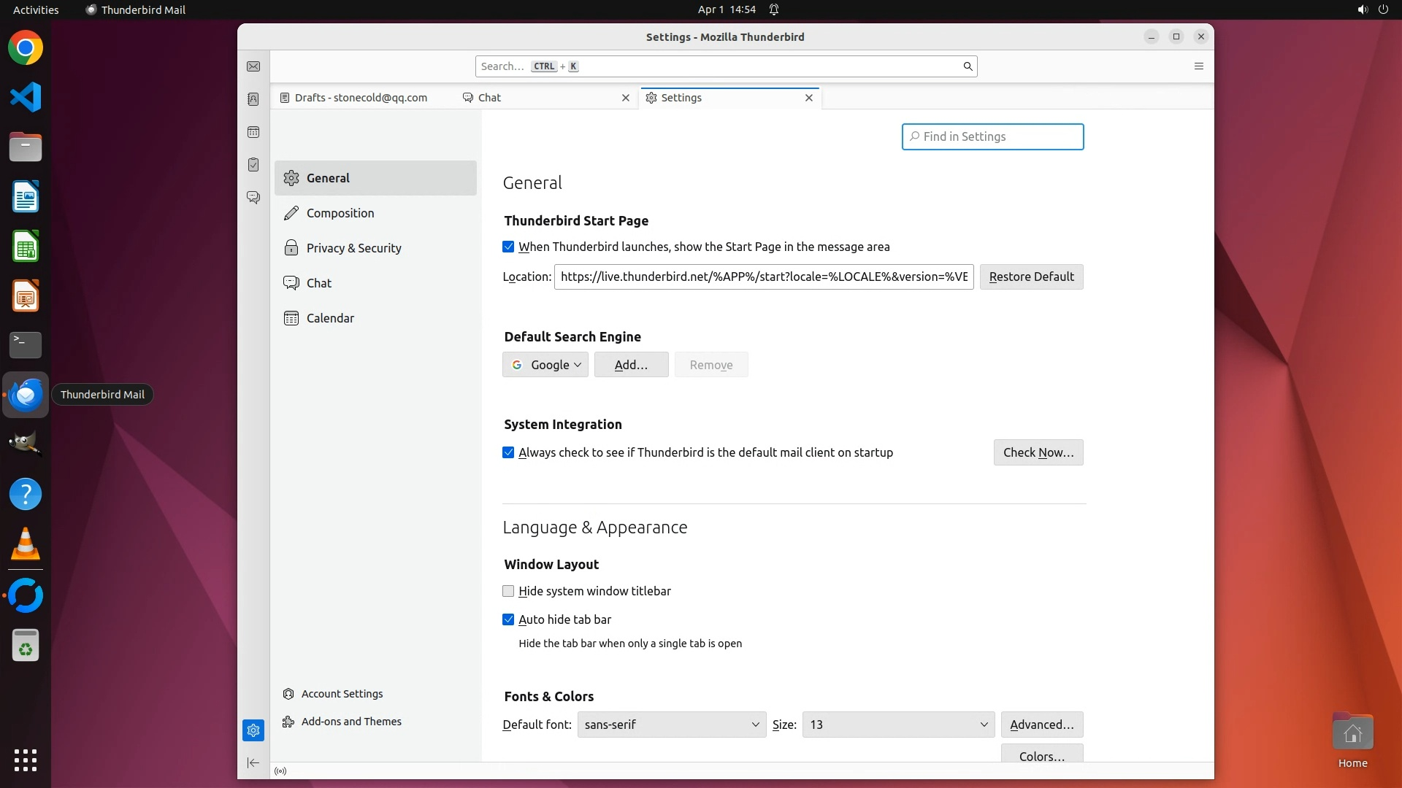Open the Chat space icon in sidebar
The height and width of the screenshot is (788, 1402).
253,198
